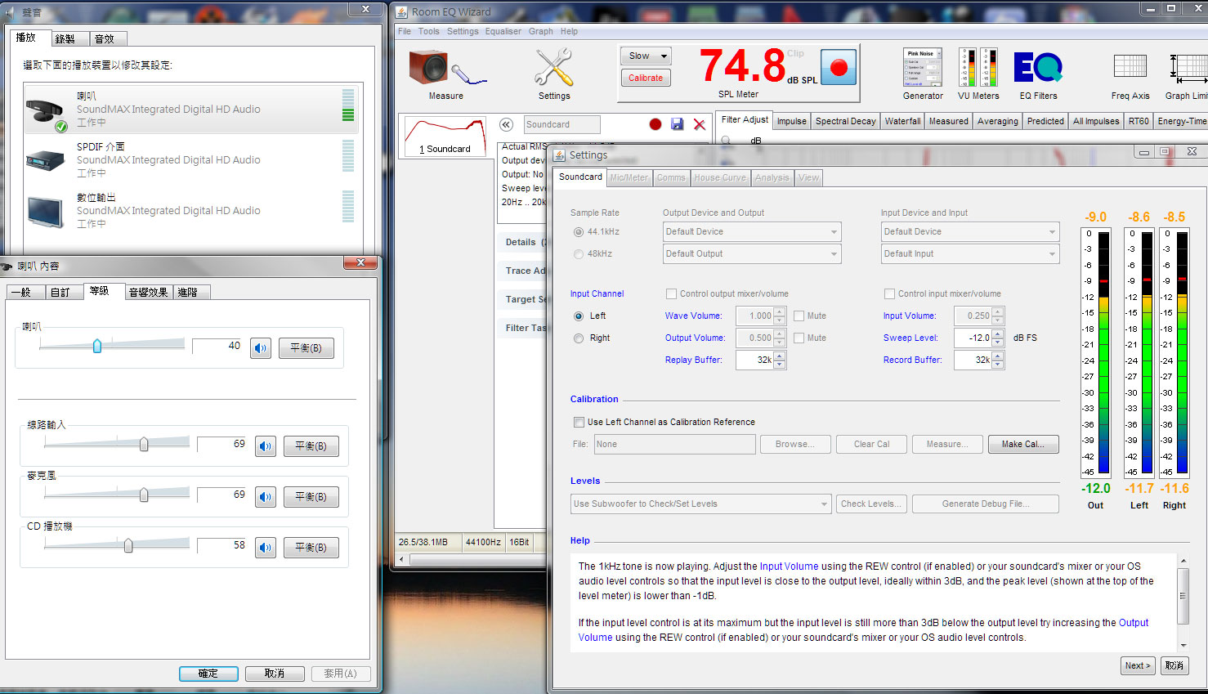Start SPL meter red record button
The image size is (1208, 694).
click(838, 67)
